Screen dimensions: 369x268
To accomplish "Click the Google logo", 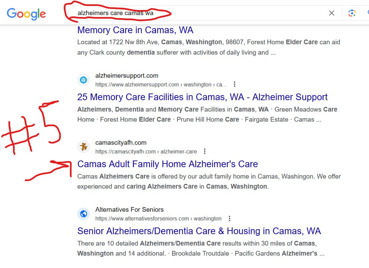I will coord(26,13).
